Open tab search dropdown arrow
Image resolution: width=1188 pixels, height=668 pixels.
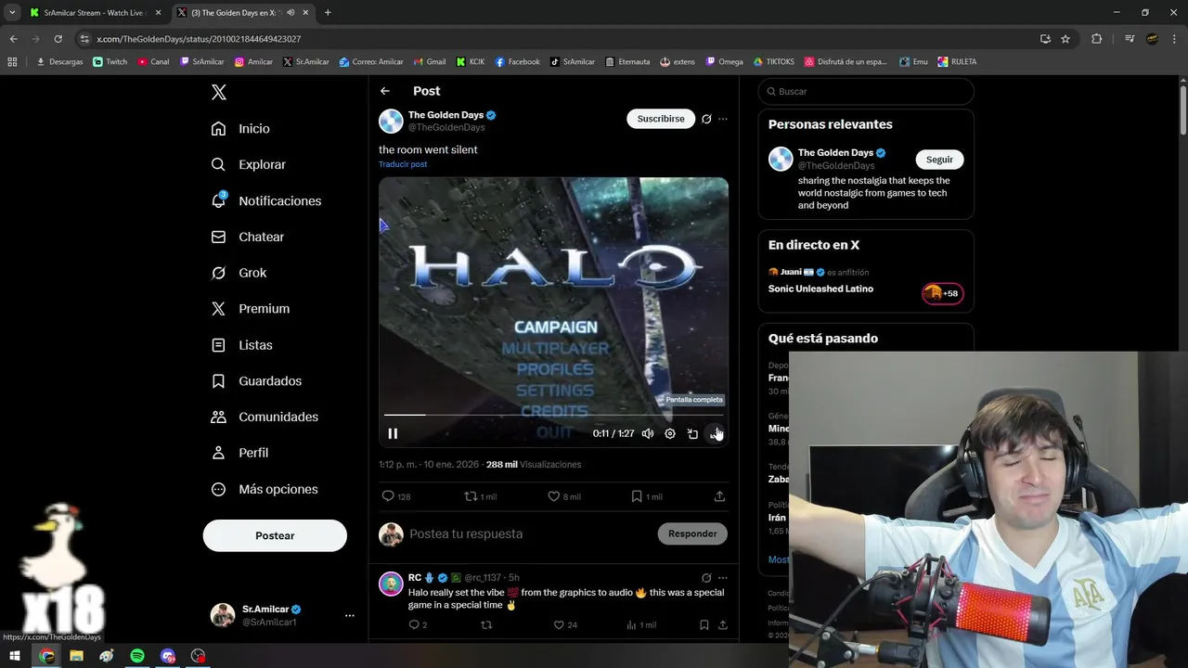[x=12, y=13]
